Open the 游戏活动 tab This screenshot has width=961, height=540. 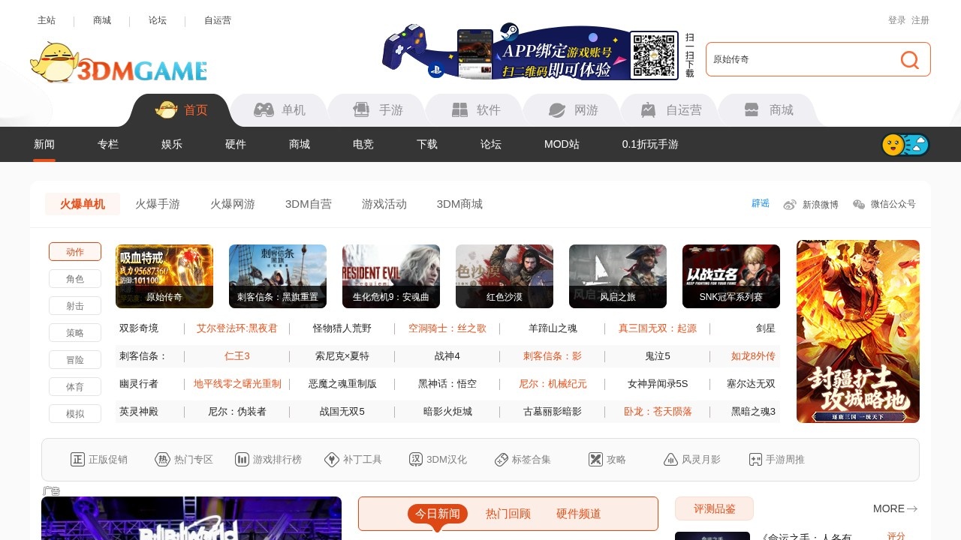click(x=384, y=204)
